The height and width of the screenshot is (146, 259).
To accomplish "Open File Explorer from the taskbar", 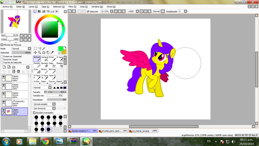I will click(x=32, y=142).
